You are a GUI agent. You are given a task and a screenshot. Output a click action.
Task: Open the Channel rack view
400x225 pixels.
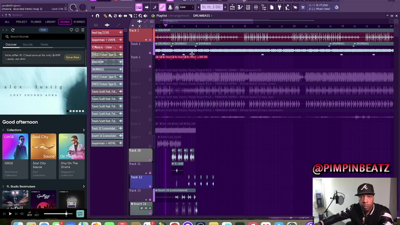248,7
